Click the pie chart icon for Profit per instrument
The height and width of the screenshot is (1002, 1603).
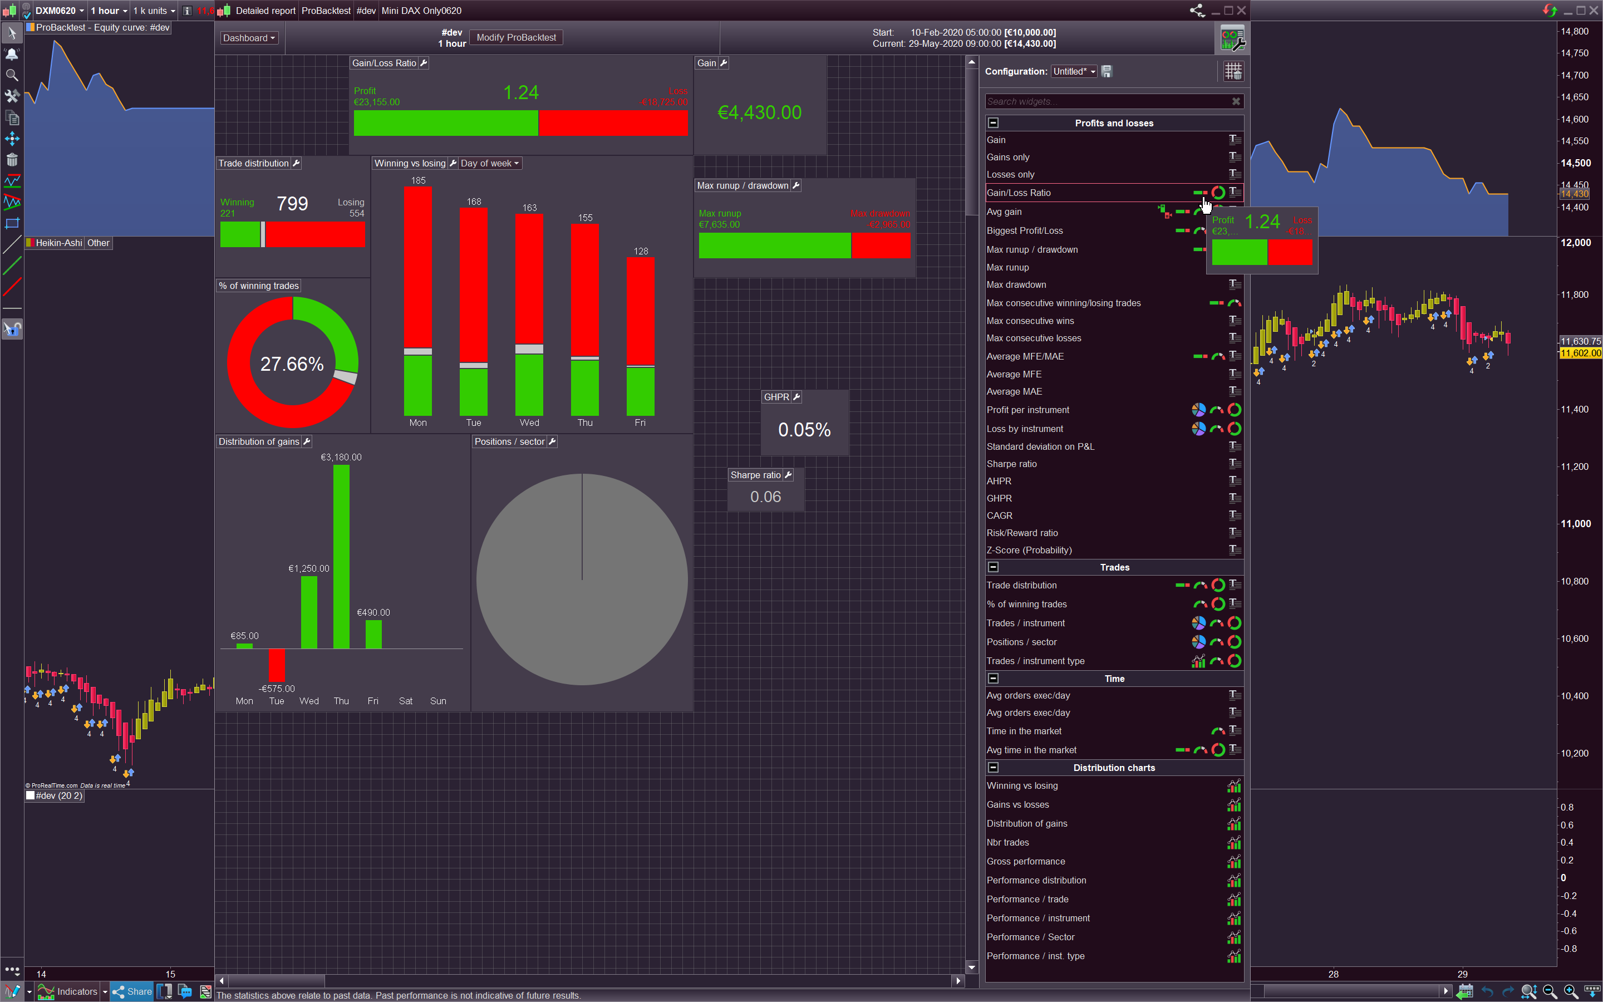click(1198, 410)
